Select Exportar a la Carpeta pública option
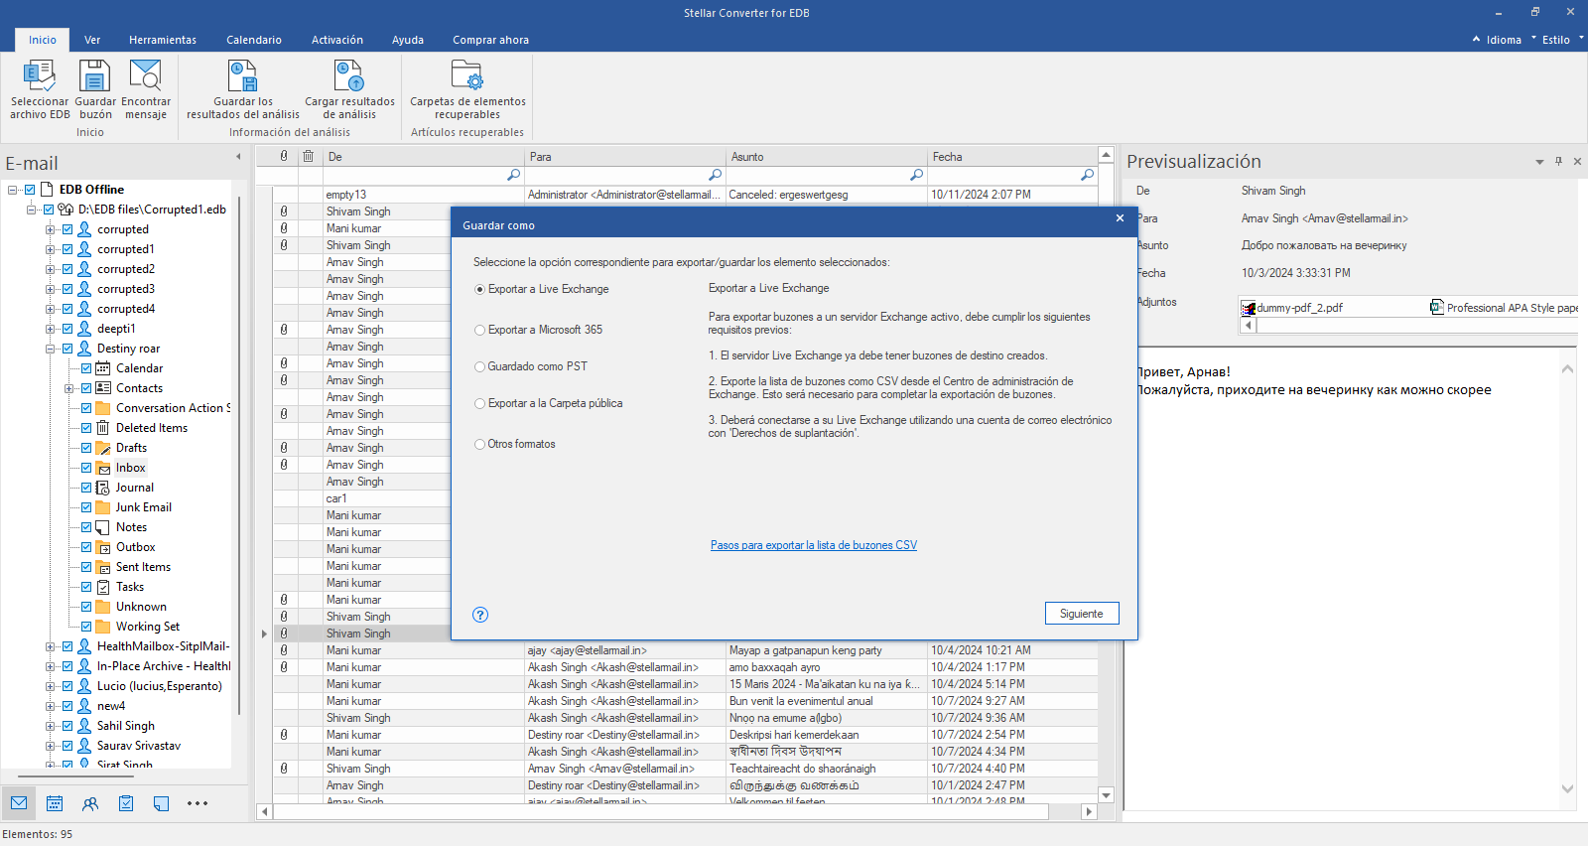The width and height of the screenshot is (1588, 846). point(549,403)
